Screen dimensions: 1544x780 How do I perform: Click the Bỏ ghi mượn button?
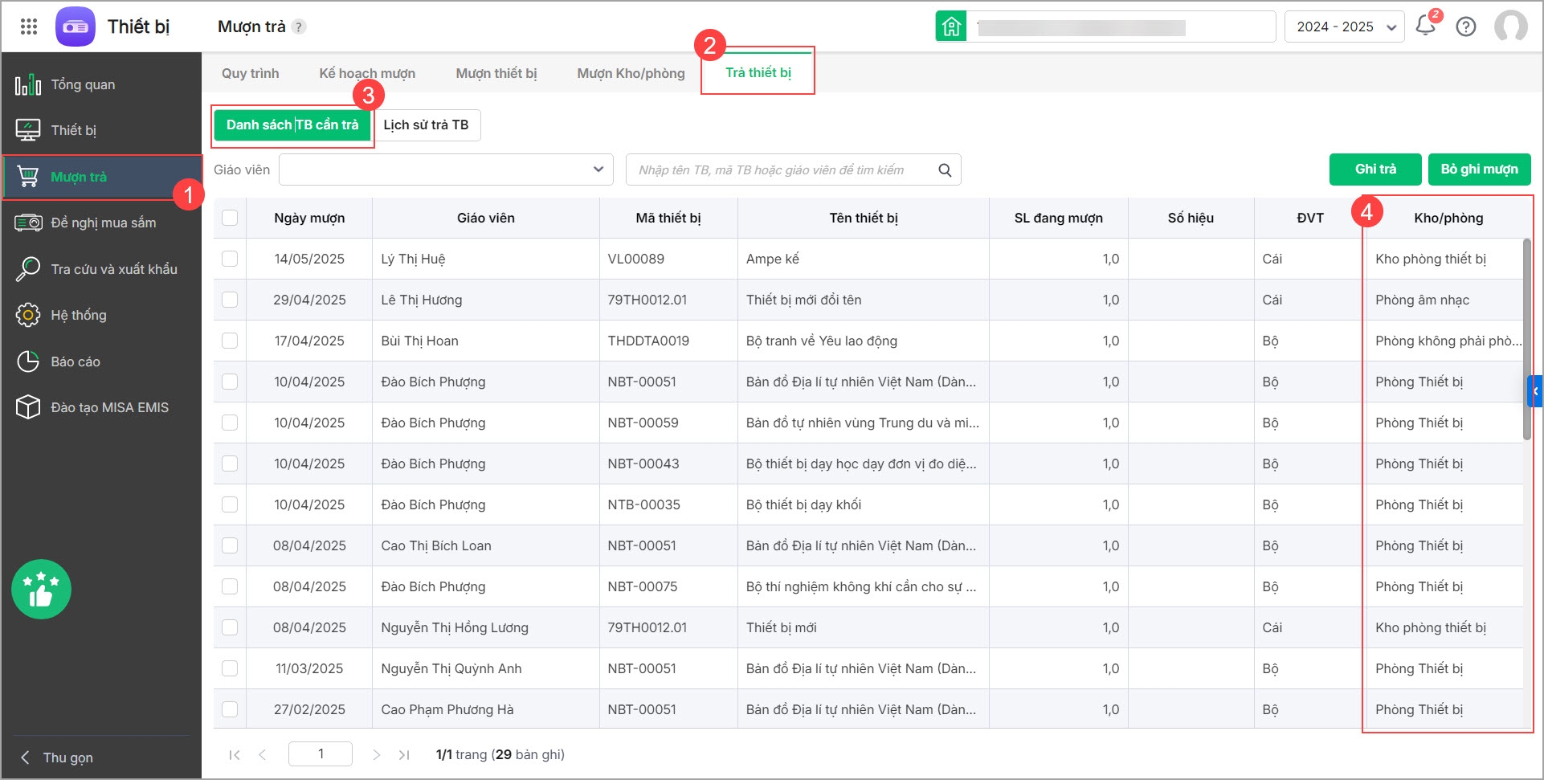click(x=1479, y=169)
